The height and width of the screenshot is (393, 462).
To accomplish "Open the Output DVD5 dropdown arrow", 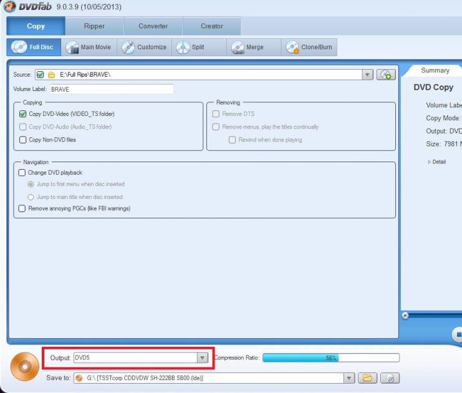I will (202, 358).
